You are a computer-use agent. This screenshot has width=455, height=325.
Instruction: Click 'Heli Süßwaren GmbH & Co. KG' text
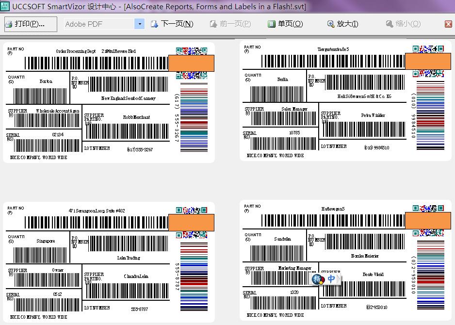(x=364, y=96)
